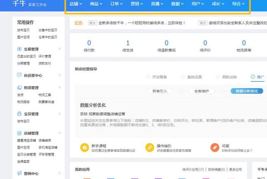
Task: Open the 用户 top navigation menu
Action: coord(198,4)
